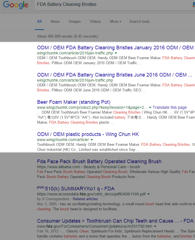The width and height of the screenshot is (195, 240).
Task: Click Translate this page link
Action: click(170, 107)
